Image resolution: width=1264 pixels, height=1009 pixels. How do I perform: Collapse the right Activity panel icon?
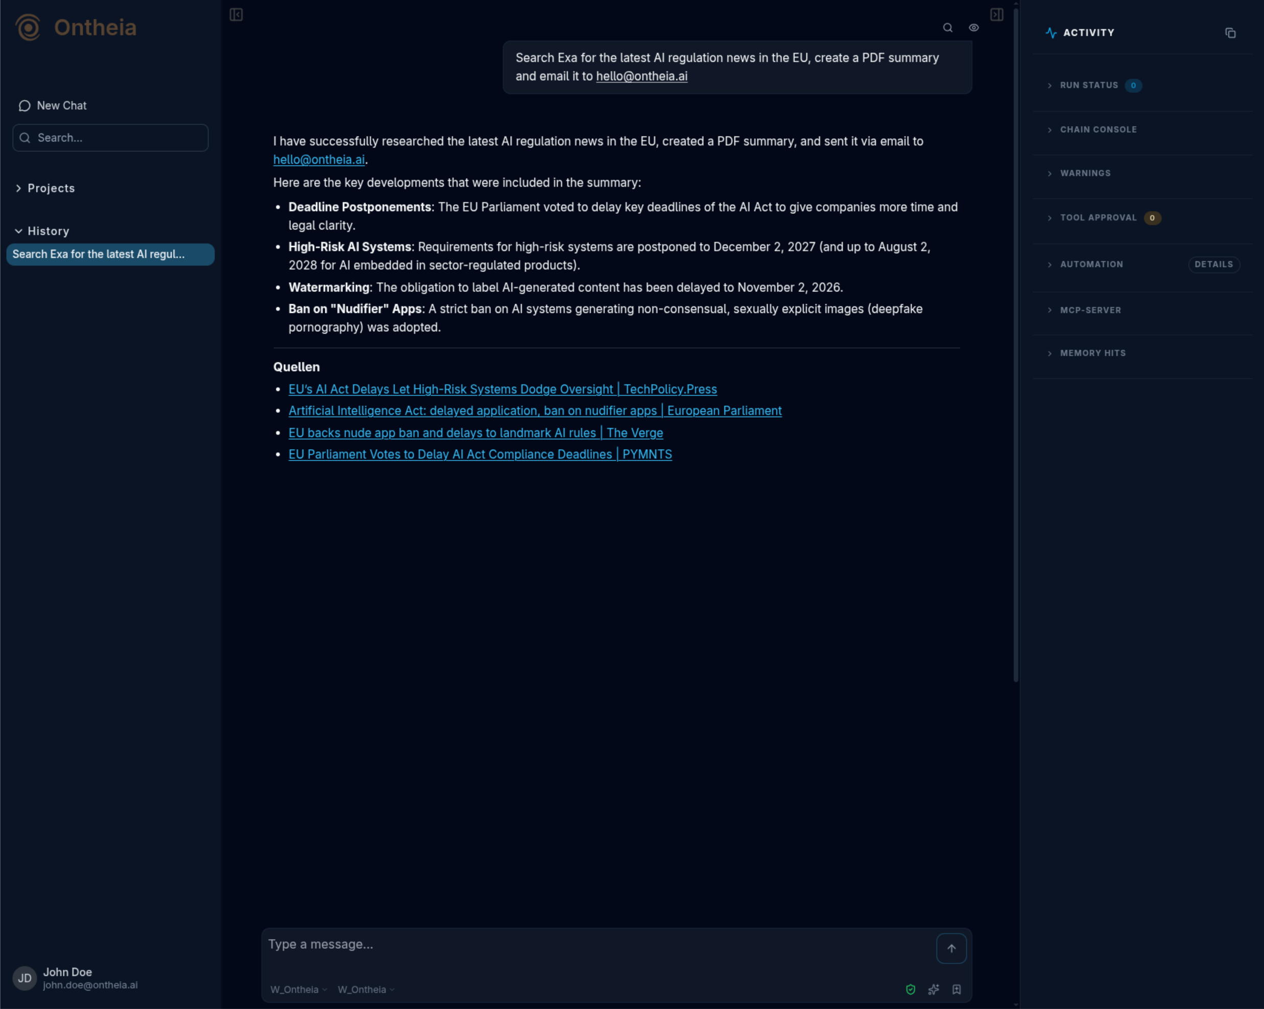click(x=997, y=15)
